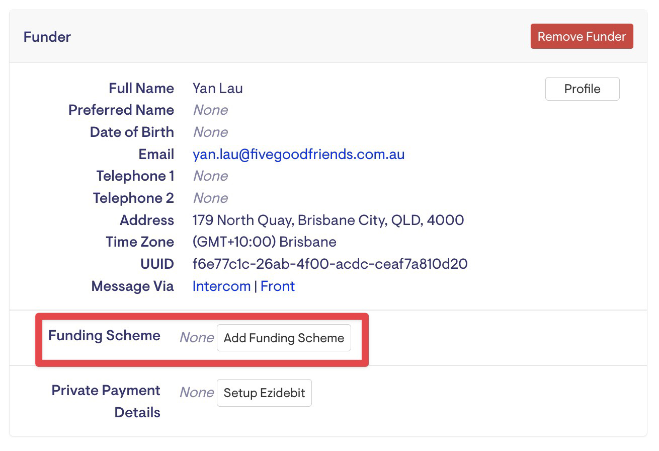Click None beside Setup Ezidebit
Viewport: 659px width, 451px height.
click(x=197, y=392)
